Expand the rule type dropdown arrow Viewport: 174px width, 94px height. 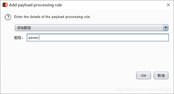pyautogui.click(x=166, y=28)
